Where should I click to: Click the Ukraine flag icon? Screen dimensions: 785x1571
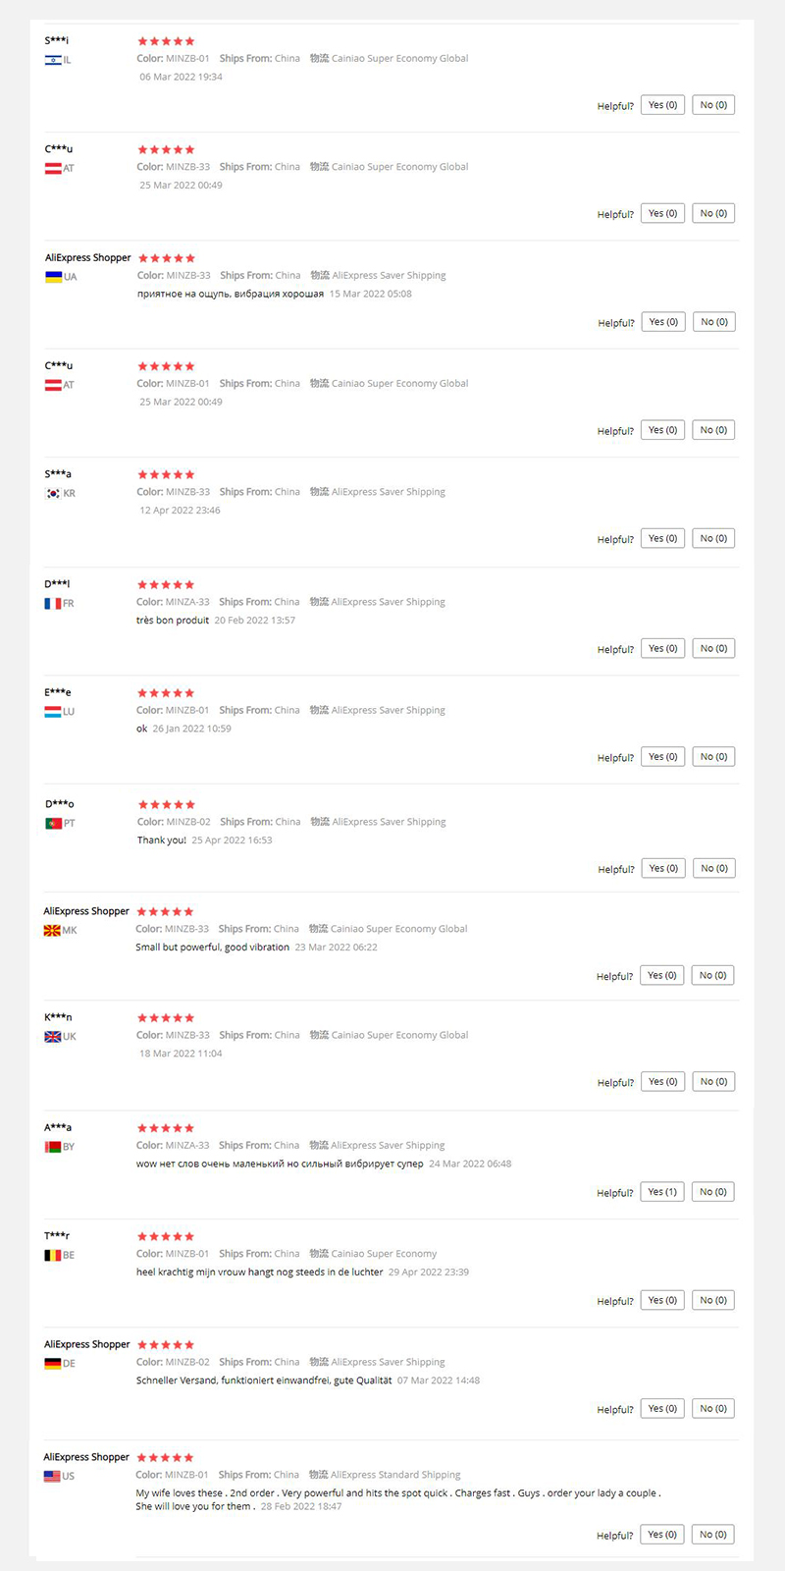tap(54, 277)
